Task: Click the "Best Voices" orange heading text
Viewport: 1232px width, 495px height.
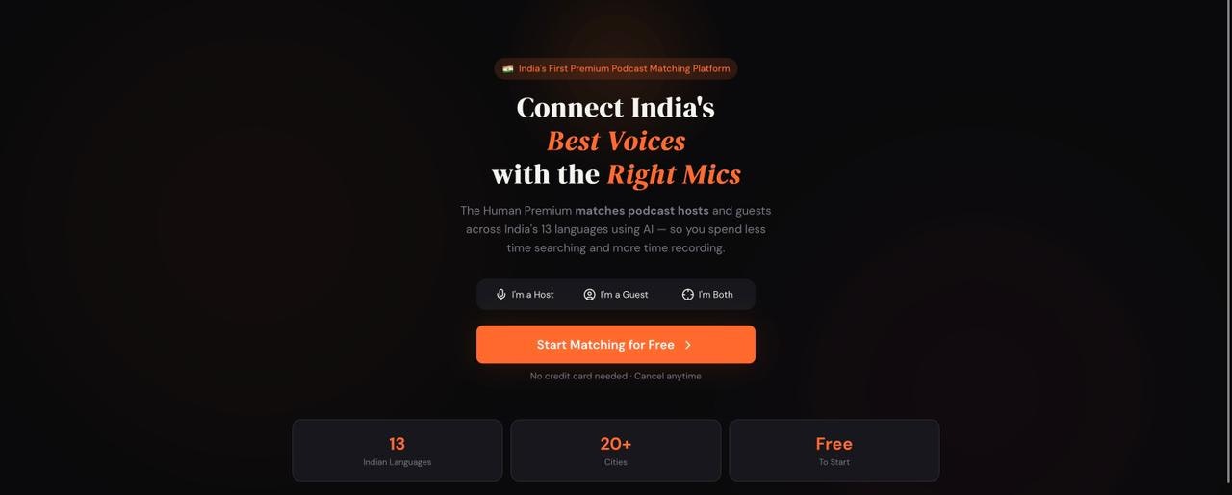Action: (616, 142)
